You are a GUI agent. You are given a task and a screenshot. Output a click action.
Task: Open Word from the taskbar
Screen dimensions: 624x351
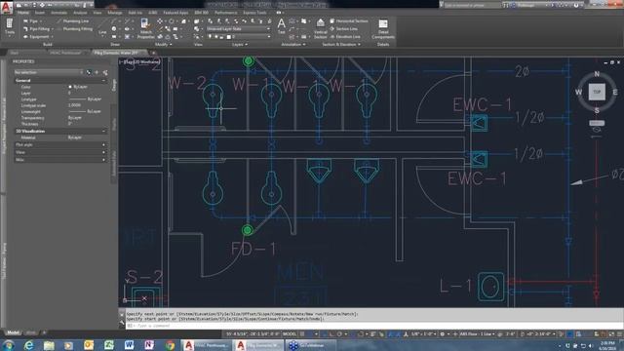[x=129, y=345]
